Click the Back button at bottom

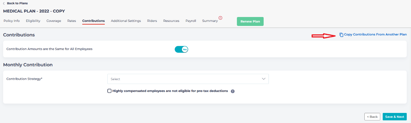(372, 117)
